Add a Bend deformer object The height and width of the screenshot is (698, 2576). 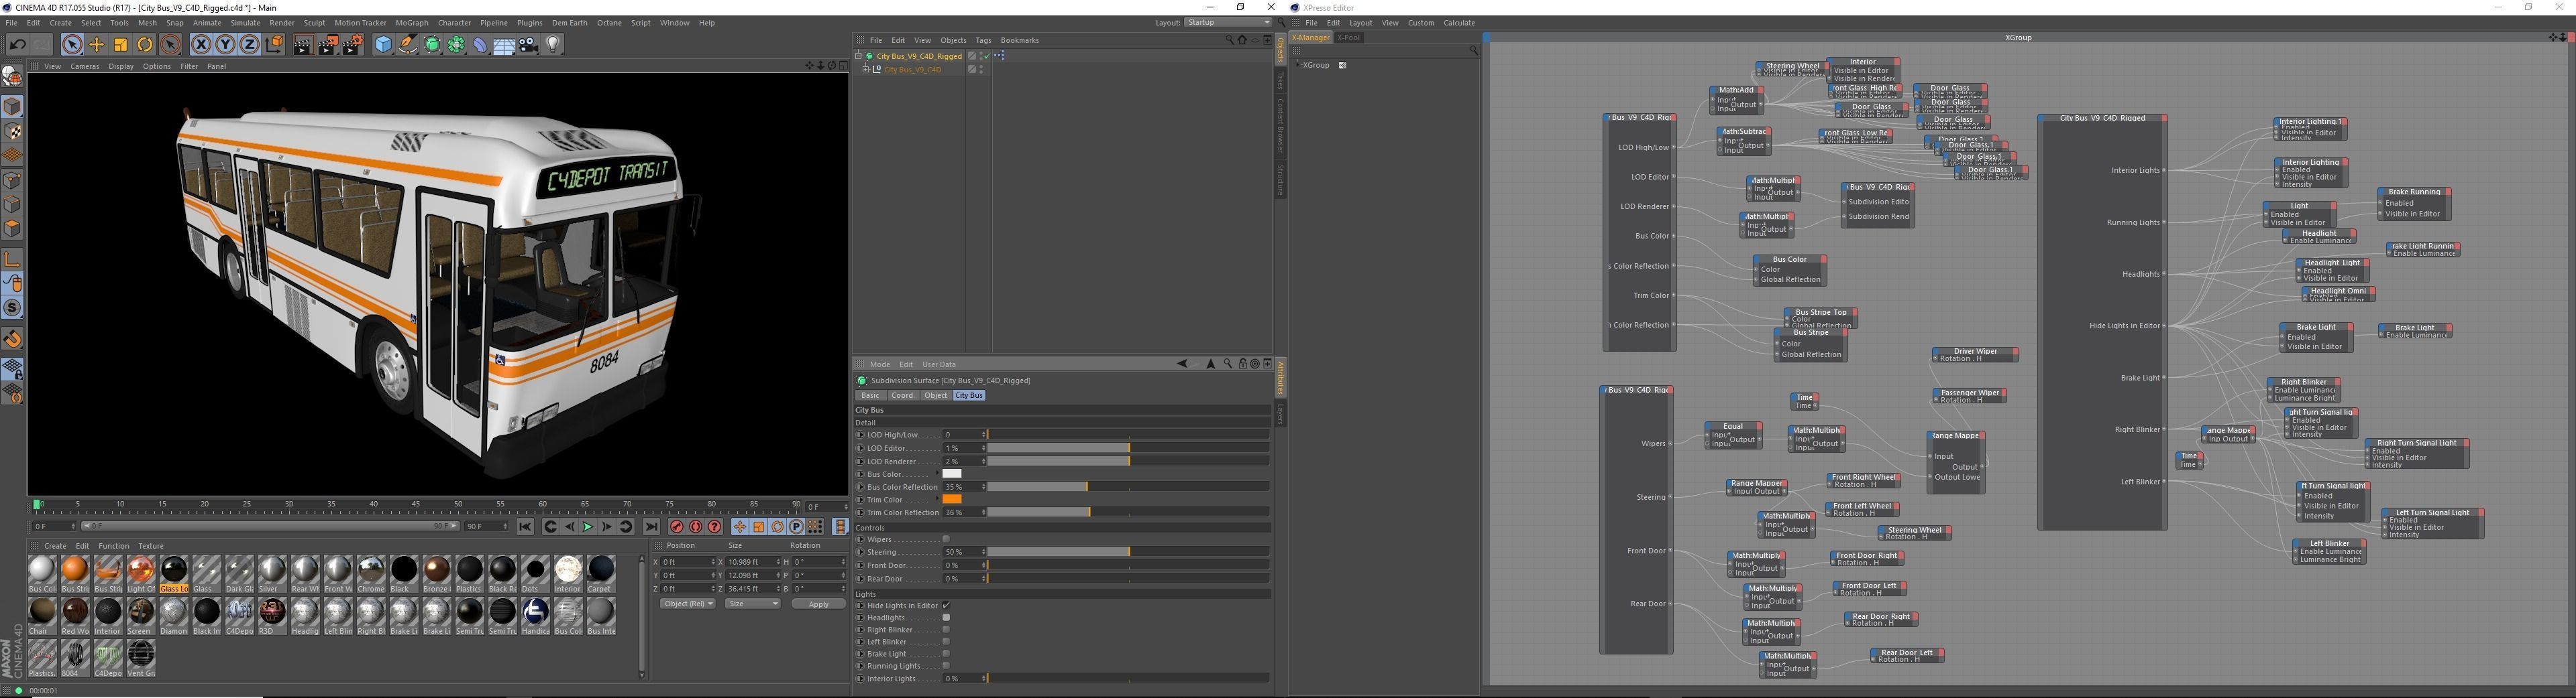coord(481,44)
